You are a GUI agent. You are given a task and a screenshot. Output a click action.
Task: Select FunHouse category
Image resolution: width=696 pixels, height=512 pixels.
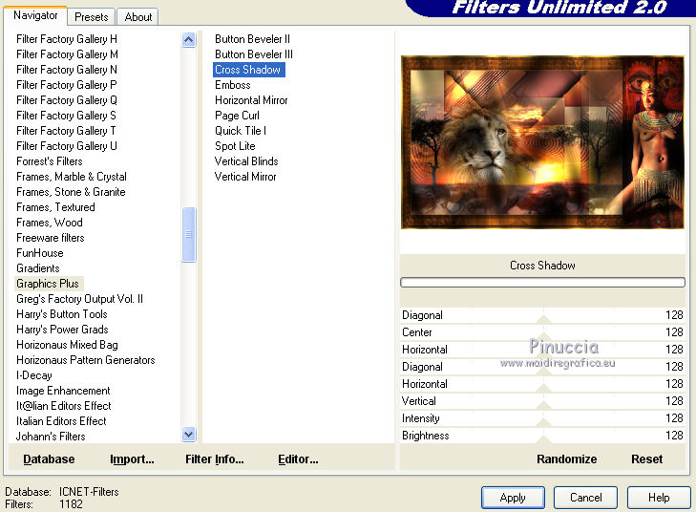click(x=40, y=253)
